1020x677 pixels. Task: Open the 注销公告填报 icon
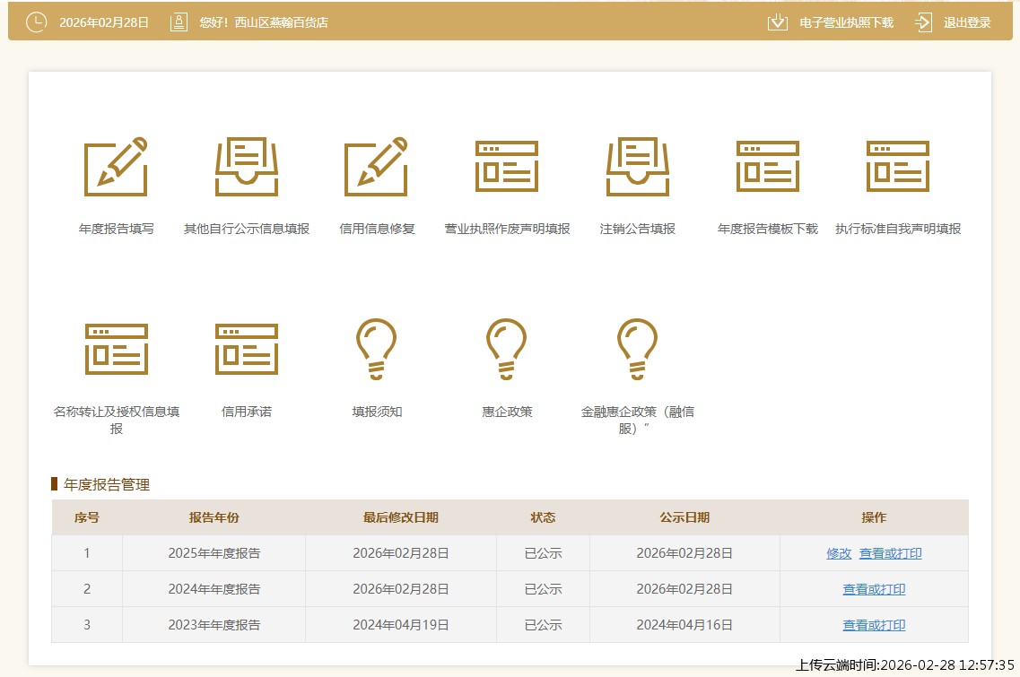(638, 167)
